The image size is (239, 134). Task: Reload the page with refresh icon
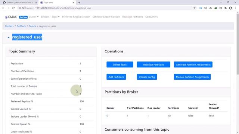(13, 8)
